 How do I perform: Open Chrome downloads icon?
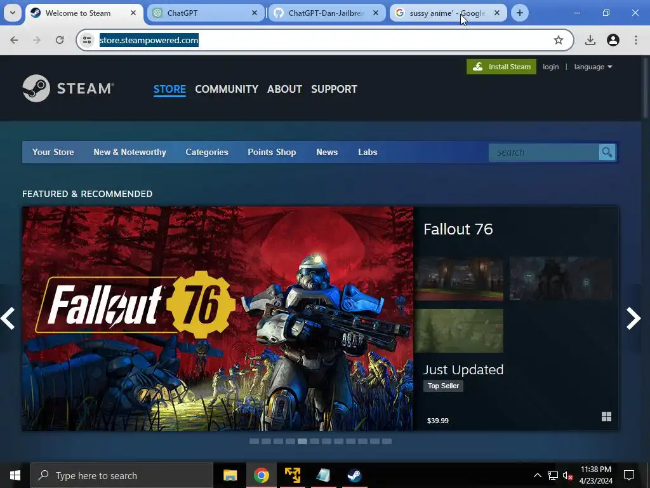coord(590,40)
